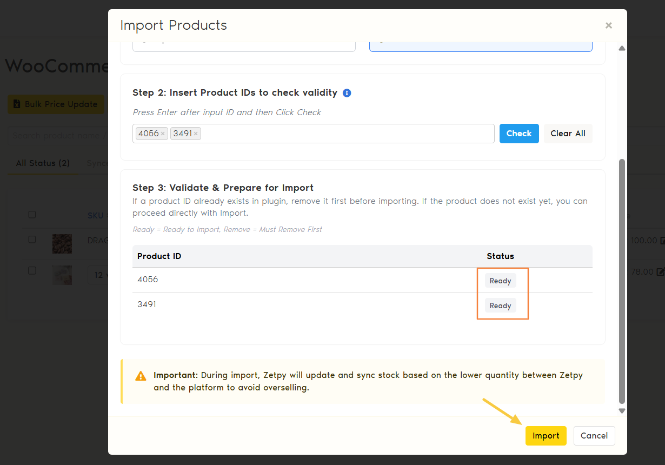Click the orange warning triangle icon
The image size is (665, 465).
click(x=141, y=376)
